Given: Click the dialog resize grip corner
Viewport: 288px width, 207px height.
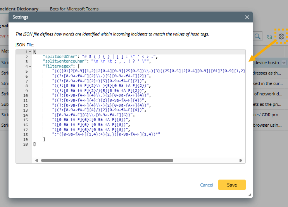Looking at the screenshot, I should point(250,195).
